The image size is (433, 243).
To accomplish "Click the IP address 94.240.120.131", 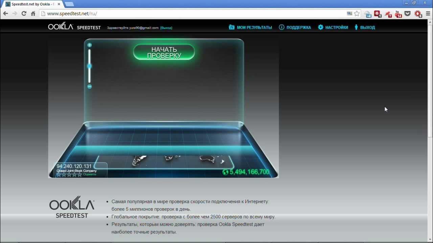I will (74, 166).
